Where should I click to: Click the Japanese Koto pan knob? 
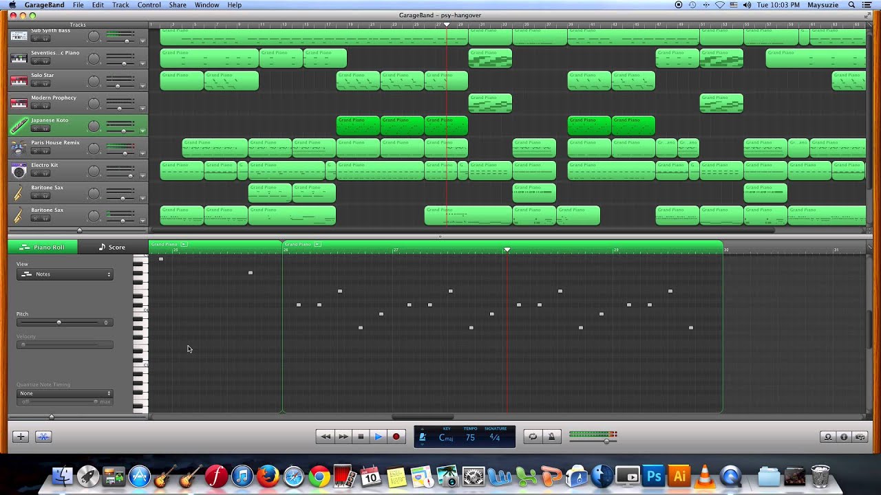[94, 126]
